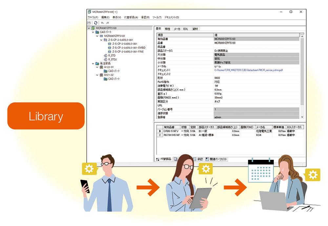Click the A122-01 part icon in tree
Screen dimensions: 328x226
[101, 67]
